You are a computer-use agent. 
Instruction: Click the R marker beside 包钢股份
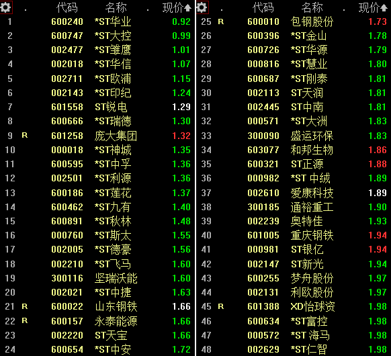point(221,22)
